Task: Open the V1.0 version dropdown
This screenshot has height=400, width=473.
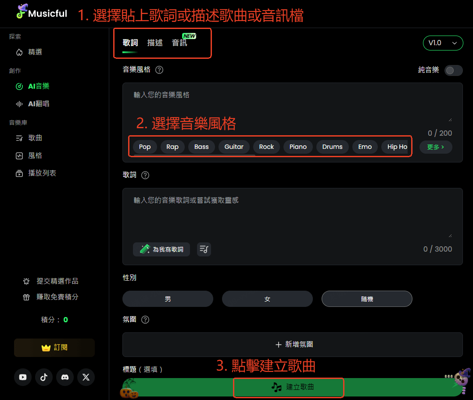Action: point(443,43)
